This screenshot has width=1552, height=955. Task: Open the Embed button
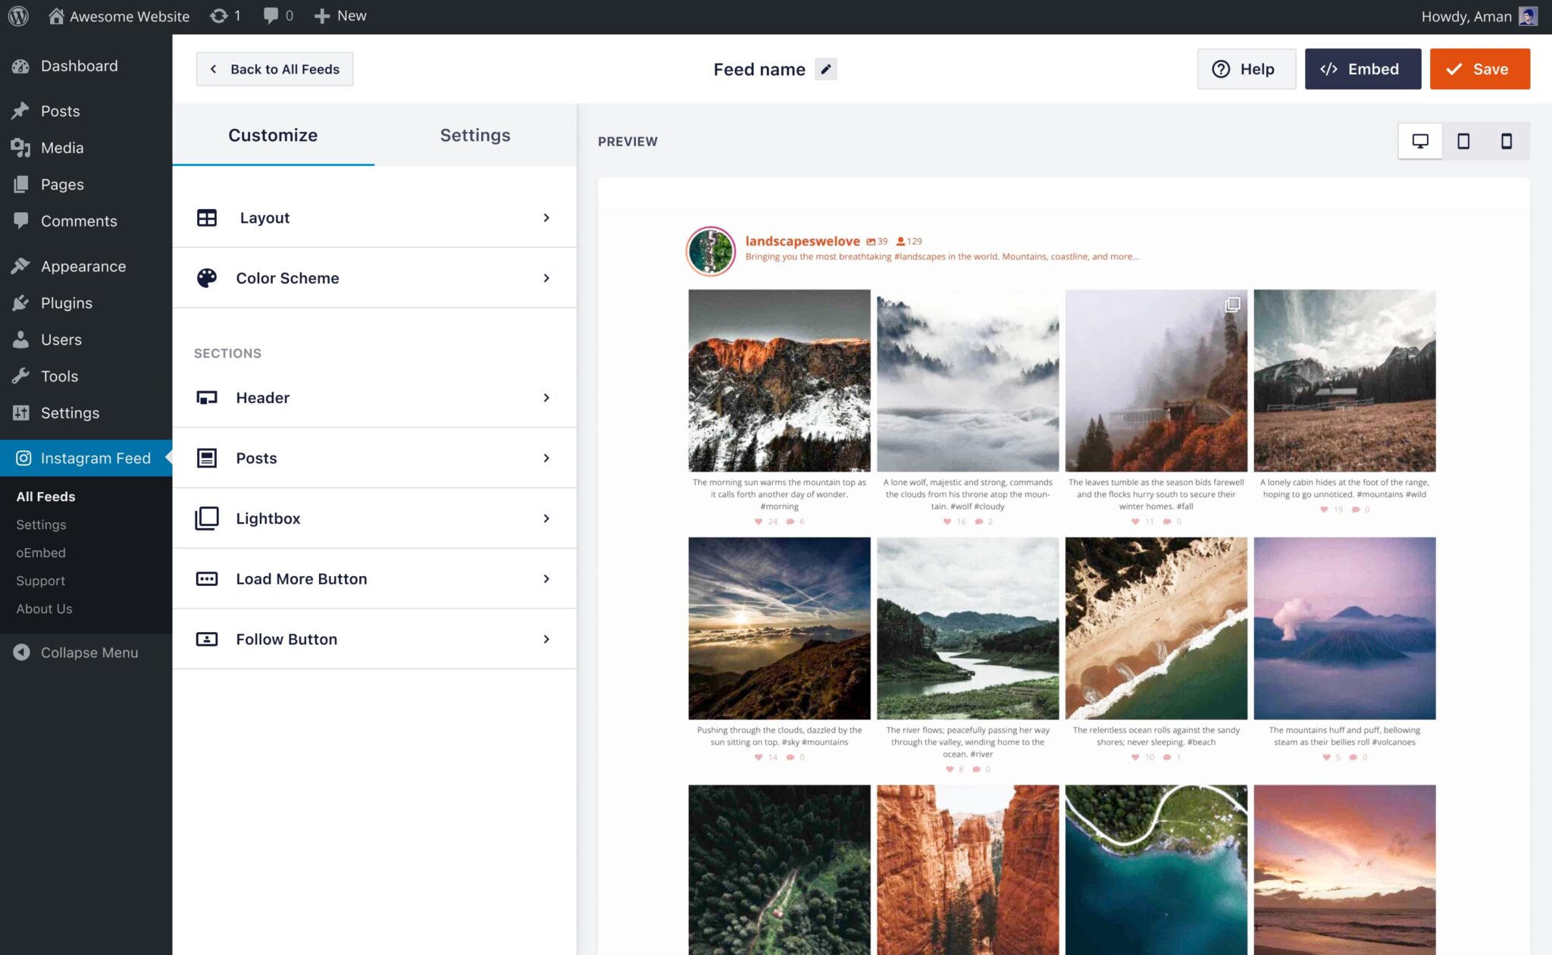(x=1363, y=69)
